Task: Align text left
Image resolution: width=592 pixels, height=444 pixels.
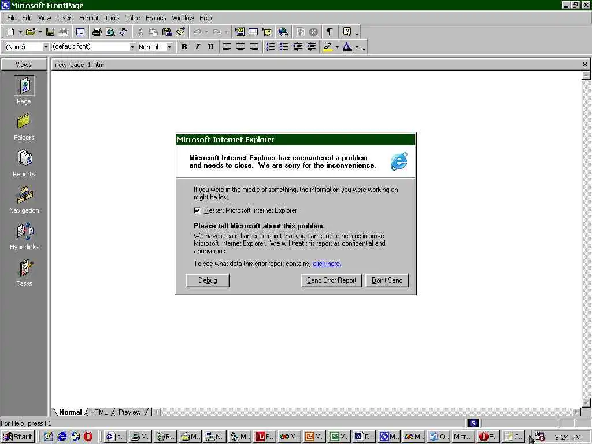Action: pos(227,47)
